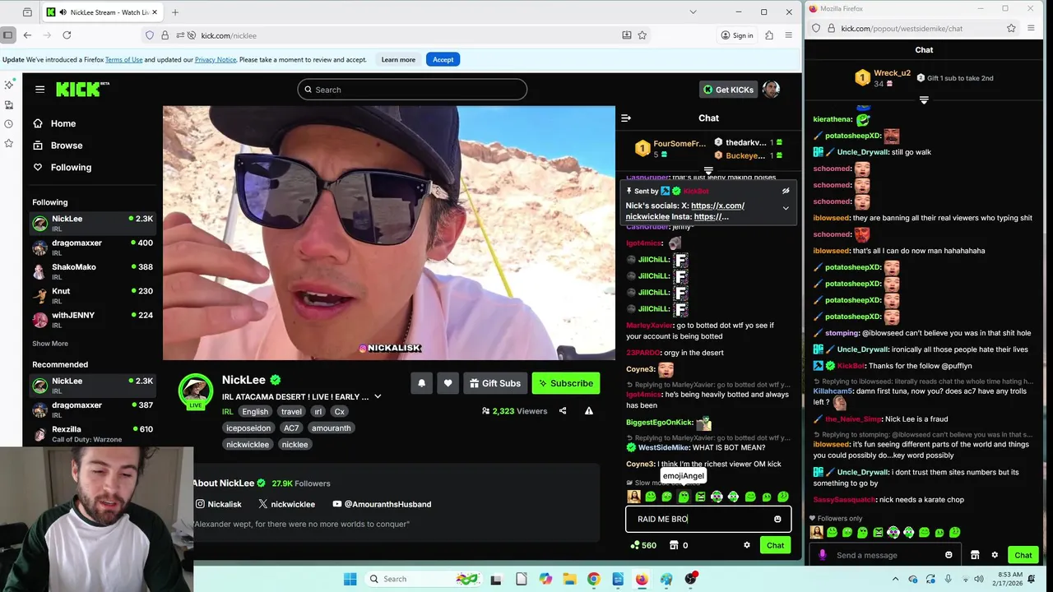Image resolution: width=1053 pixels, height=592 pixels.
Task: Open emoji picker in RAID ME BRO box
Action: click(x=777, y=519)
